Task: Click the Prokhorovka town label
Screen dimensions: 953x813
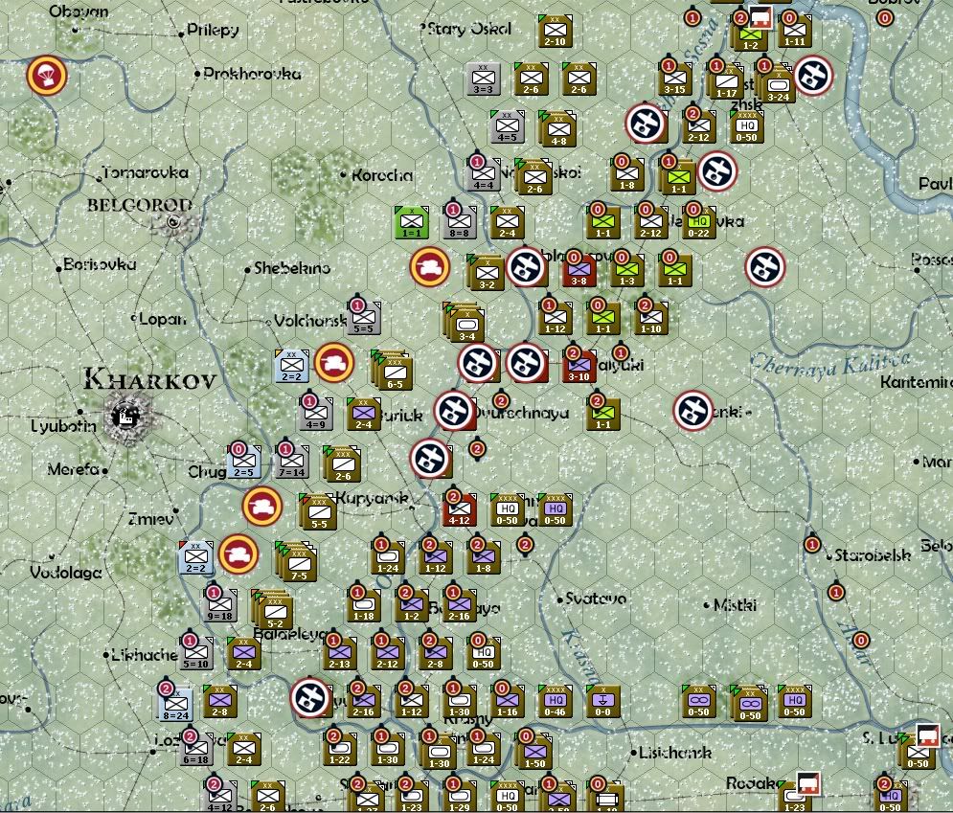Action: click(252, 74)
